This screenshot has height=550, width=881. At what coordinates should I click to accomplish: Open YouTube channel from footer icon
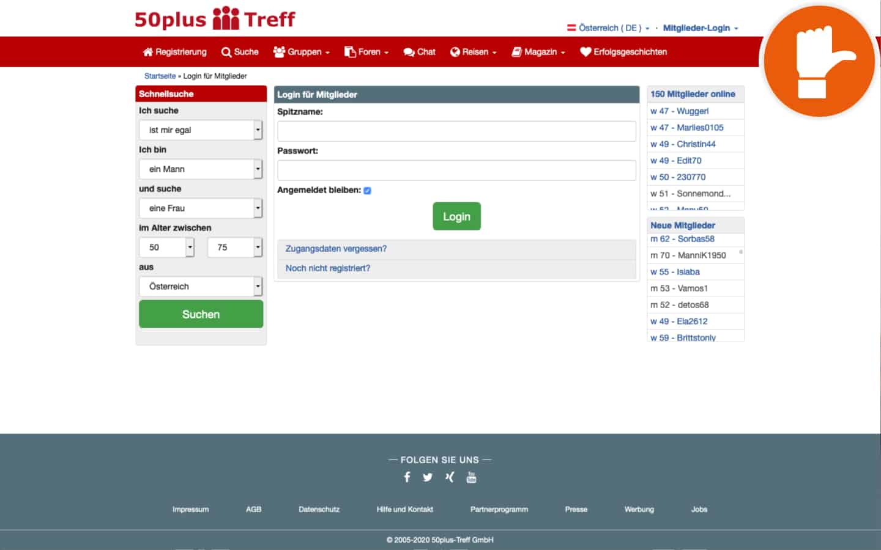pos(471,477)
